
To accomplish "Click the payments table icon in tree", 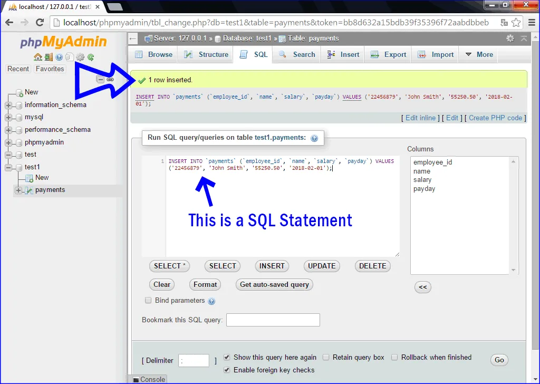I will point(30,190).
